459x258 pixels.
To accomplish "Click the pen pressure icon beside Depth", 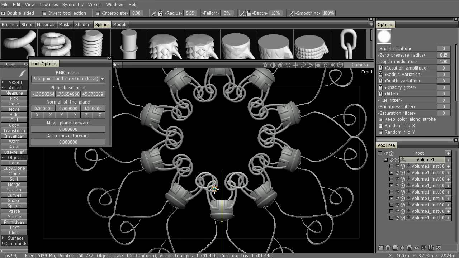I will click(x=243, y=13).
